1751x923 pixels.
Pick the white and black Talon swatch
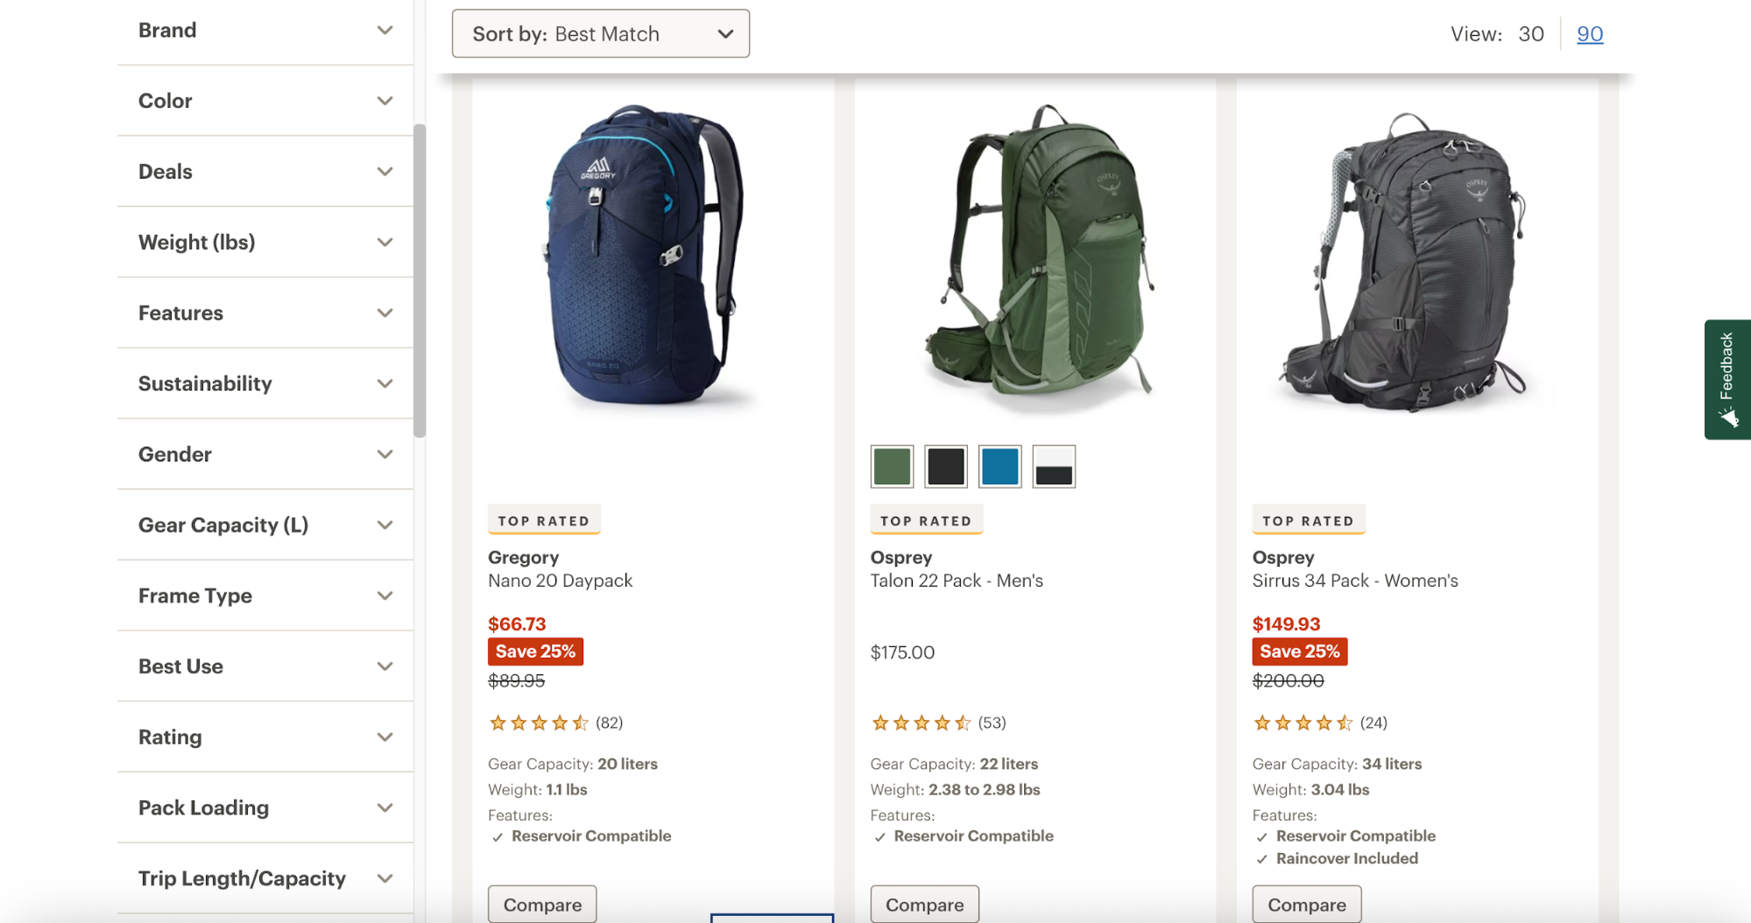(x=1054, y=466)
